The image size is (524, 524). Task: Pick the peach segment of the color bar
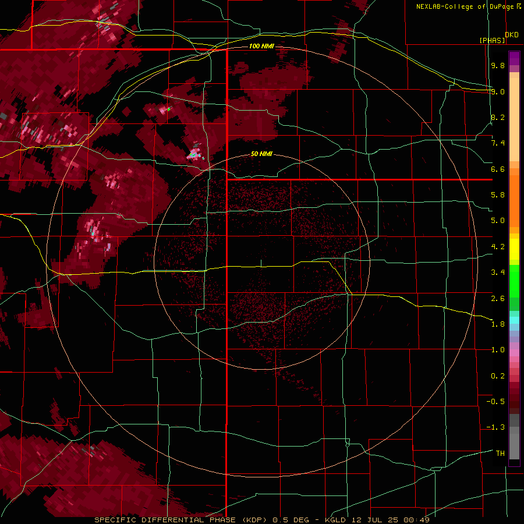[x=514, y=117]
